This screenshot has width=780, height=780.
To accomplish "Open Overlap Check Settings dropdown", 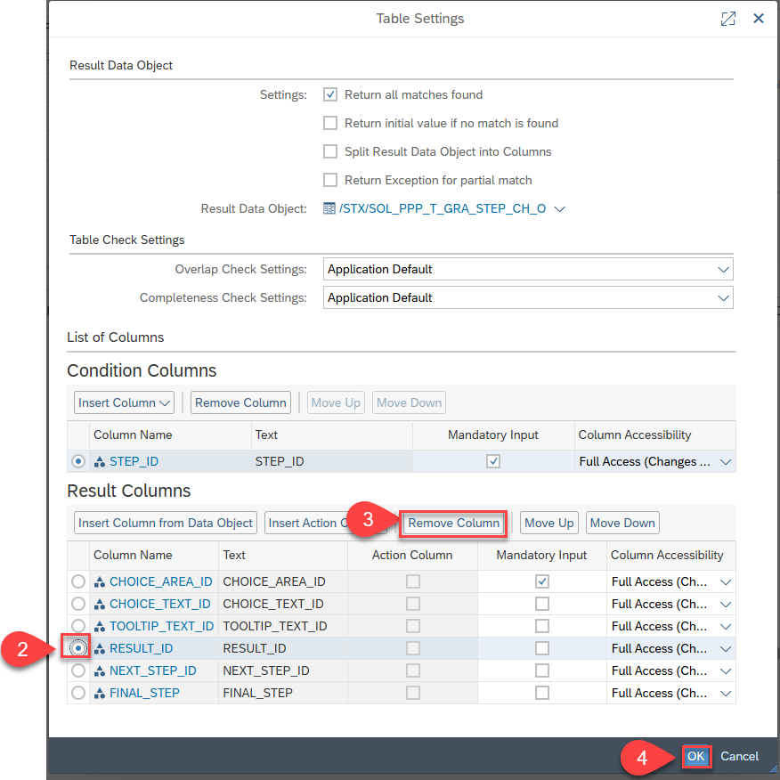I will tap(722, 270).
